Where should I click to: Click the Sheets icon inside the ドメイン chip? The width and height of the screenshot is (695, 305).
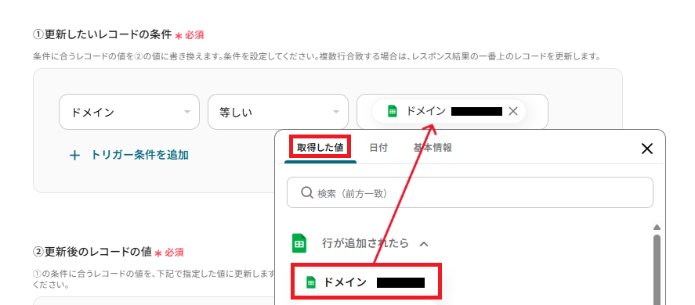point(393,112)
